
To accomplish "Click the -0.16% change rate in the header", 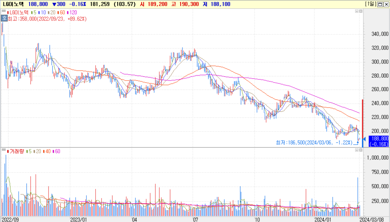I will pos(78,4).
